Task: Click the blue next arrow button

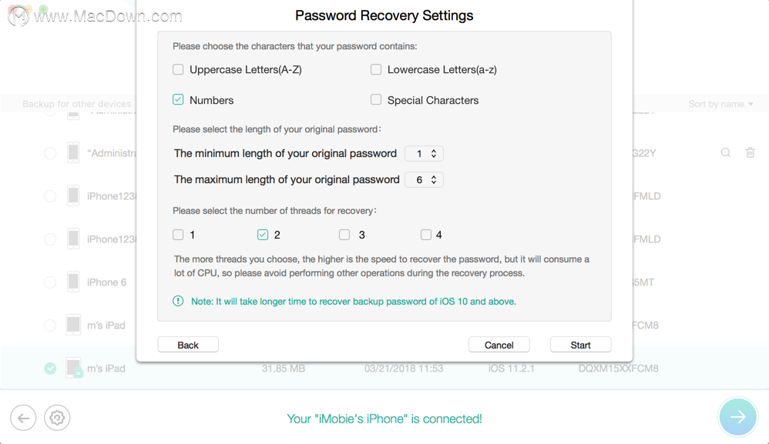Action: point(737,417)
